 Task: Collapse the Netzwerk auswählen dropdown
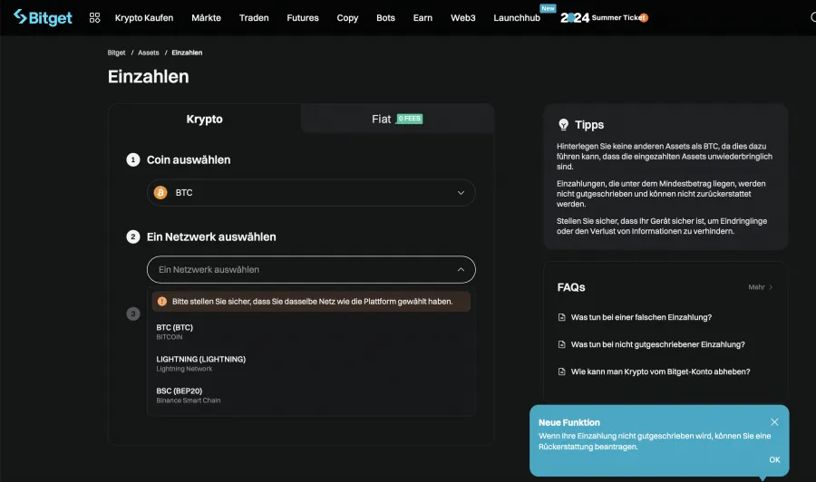[461, 269]
